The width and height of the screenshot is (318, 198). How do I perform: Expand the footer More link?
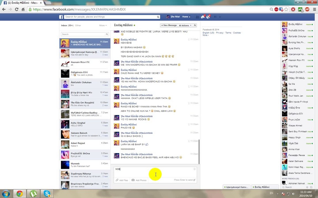(205, 35)
